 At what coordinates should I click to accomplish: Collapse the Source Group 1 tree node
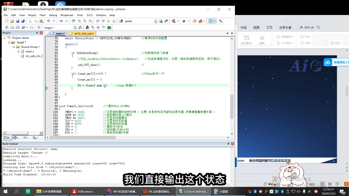click(x=14, y=47)
